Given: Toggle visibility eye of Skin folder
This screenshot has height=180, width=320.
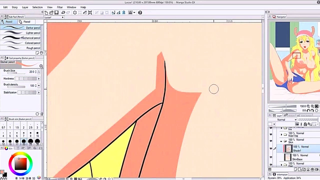Looking at the screenshot, I should pos(271,141).
